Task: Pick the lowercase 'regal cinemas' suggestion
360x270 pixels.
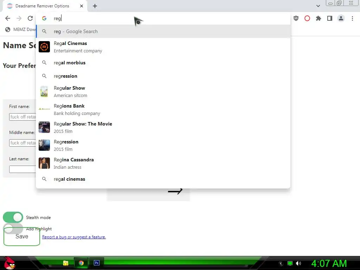Action: click(x=163, y=179)
